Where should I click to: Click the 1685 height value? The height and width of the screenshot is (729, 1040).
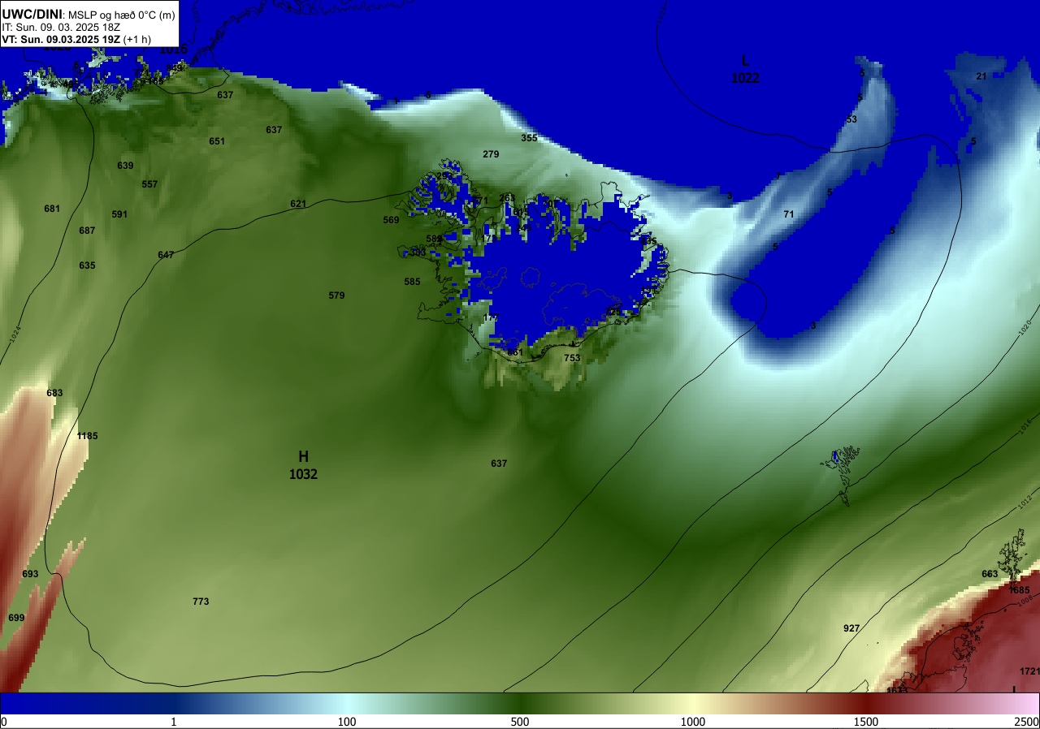pyautogui.click(x=1019, y=590)
